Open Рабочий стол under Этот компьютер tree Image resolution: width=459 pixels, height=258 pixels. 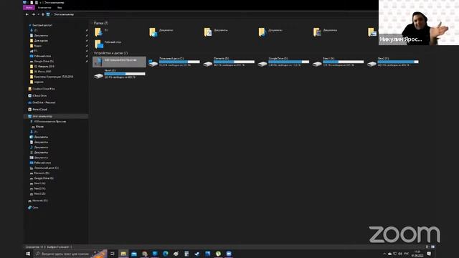point(42,163)
